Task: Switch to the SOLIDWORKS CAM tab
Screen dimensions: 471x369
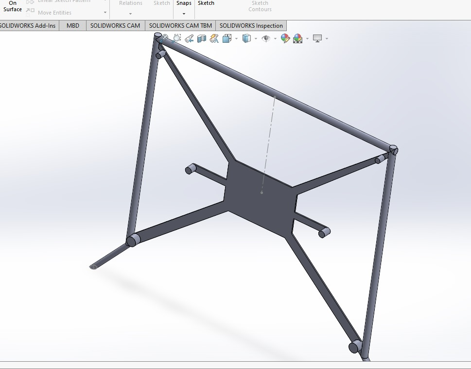Action: click(115, 26)
